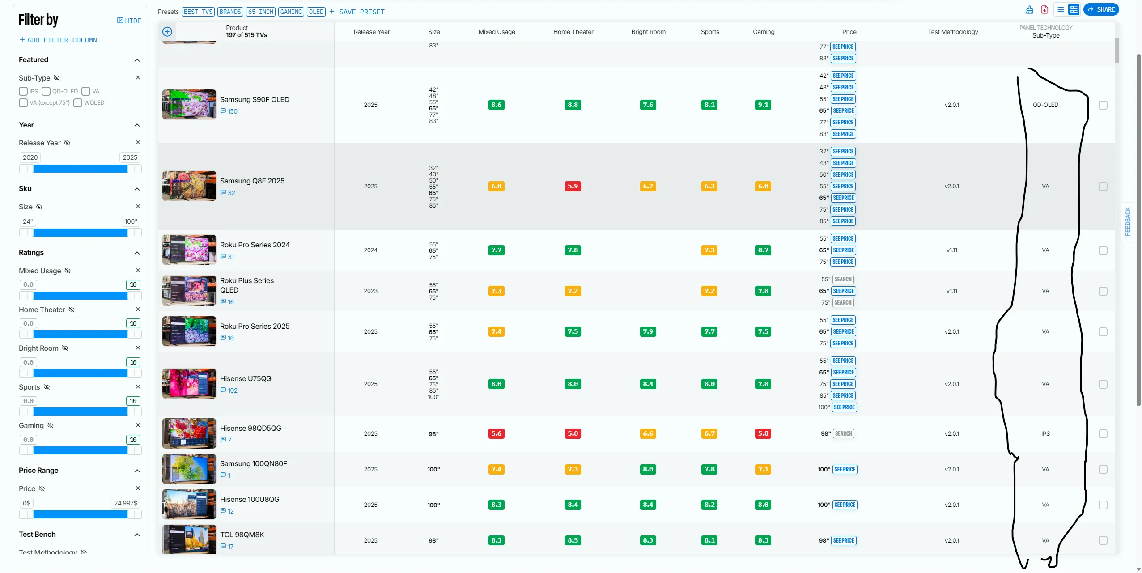Viewport: 1142px width, 573px height.
Task: Click the clear filters broom icon
Action: pos(1029,10)
